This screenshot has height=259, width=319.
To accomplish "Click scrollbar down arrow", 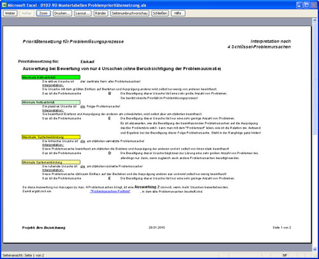I will pyautogui.click(x=315, y=249).
